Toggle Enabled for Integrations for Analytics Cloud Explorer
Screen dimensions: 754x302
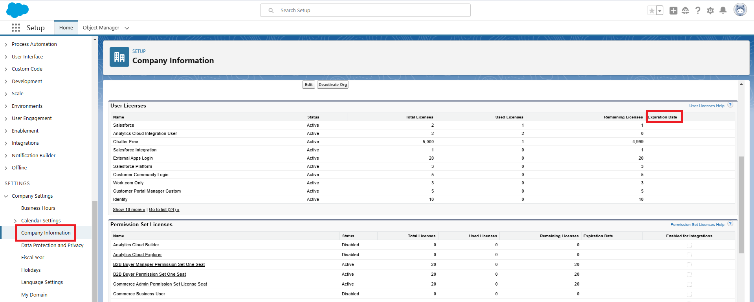point(689,255)
